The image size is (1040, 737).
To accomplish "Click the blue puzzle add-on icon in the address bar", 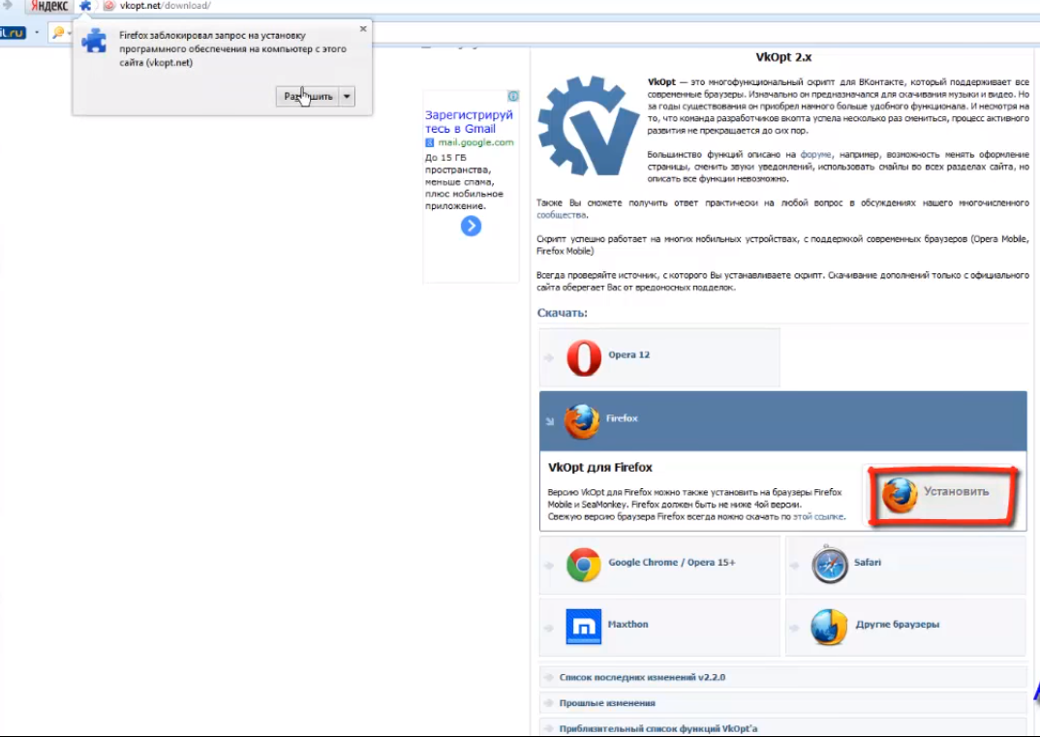I will (x=85, y=6).
